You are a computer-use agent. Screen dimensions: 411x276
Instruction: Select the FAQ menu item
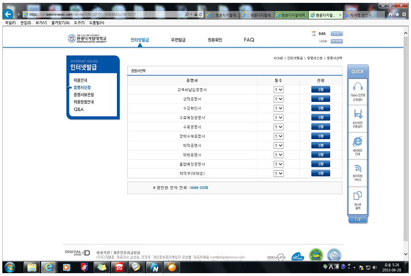pos(249,40)
